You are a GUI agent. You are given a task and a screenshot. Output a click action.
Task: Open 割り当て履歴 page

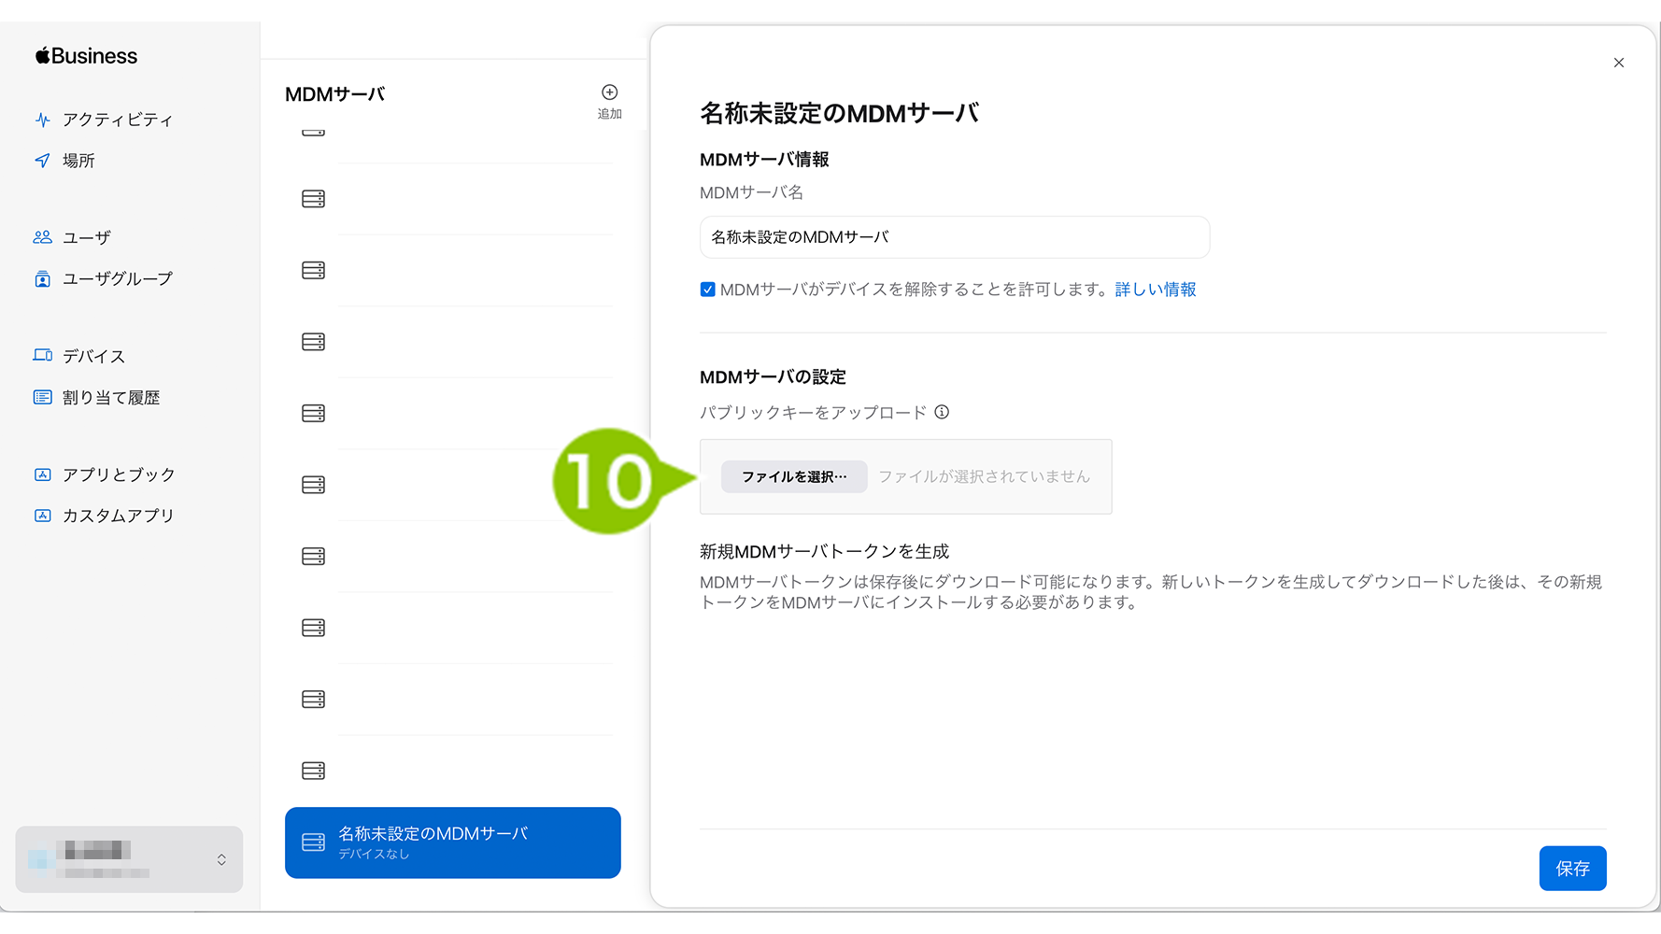(x=111, y=397)
